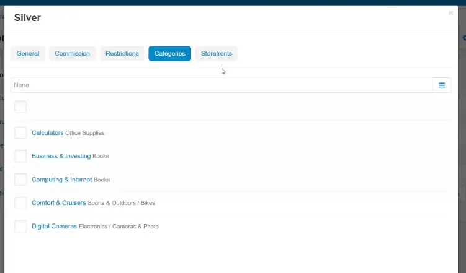This screenshot has width=466, height=273.
Task: Open the Calculators category link
Action: tap(48, 133)
